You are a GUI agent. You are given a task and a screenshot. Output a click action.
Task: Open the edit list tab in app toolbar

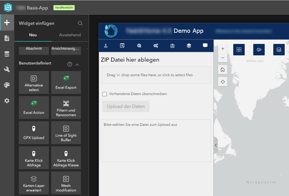tap(122, 46)
